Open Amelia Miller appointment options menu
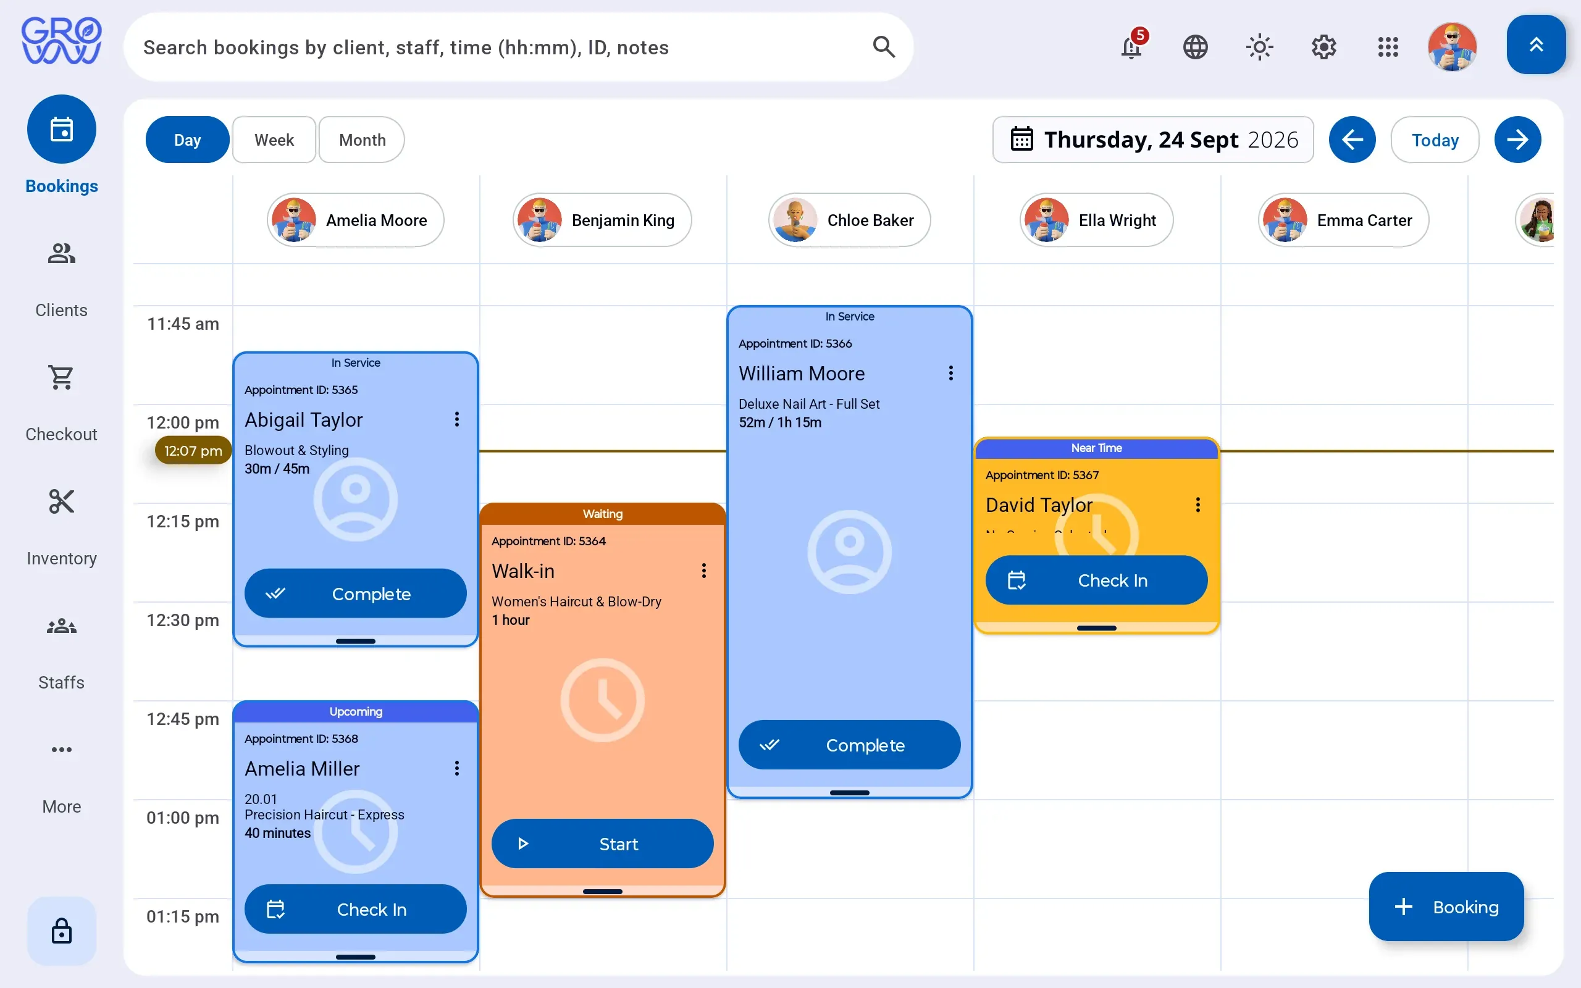 click(x=456, y=768)
